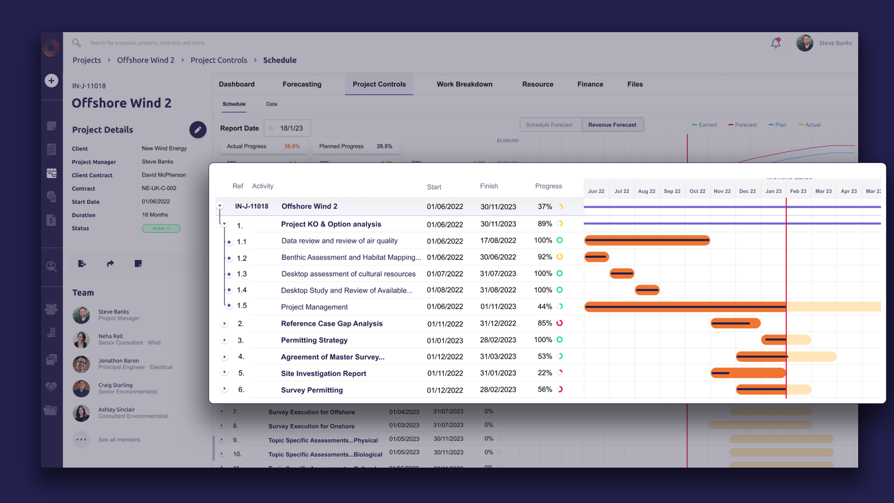Screen dimensions: 894x503
Task: Click the pencil edit Project Details icon
Action: tap(197, 130)
